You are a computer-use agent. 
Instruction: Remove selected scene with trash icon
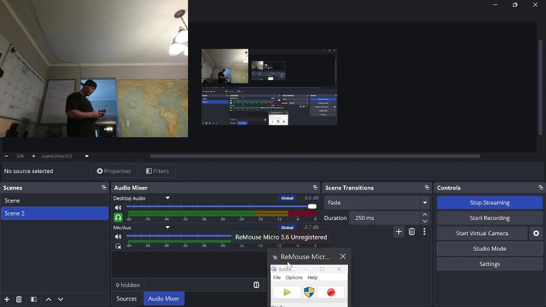[x=19, y=299]
